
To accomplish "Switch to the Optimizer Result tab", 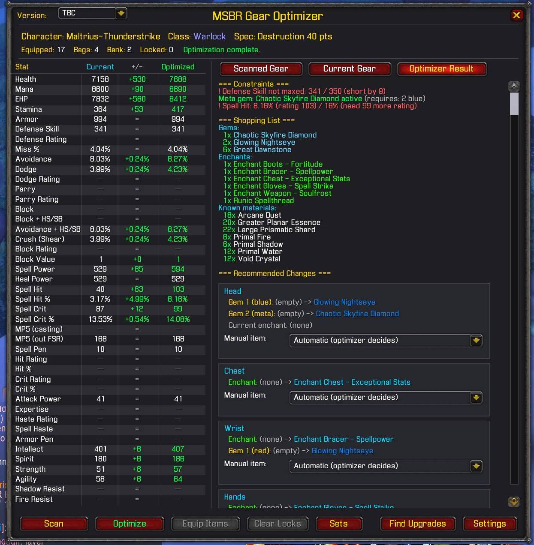I will (441, 69).
